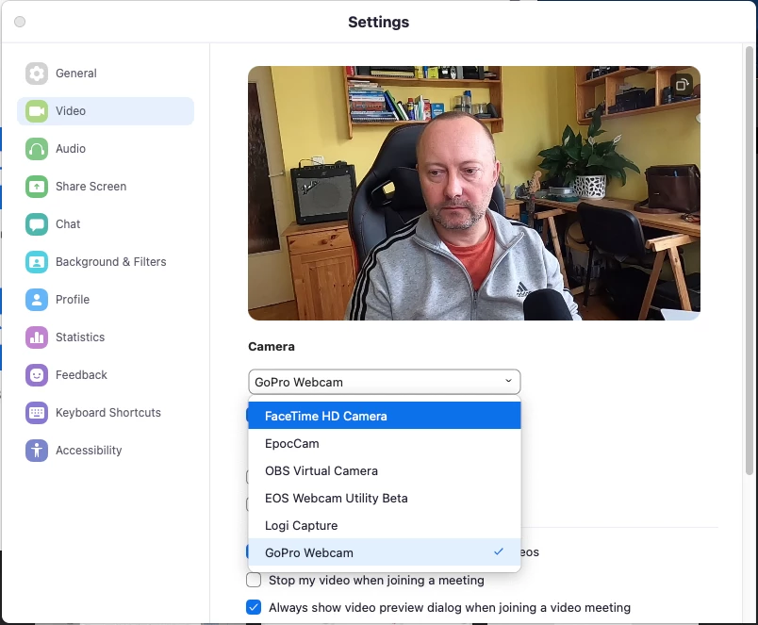This screenshot has height=625, width=758.
Task: Select OBS Virtual Camera
Action: [x=385, y=470]
